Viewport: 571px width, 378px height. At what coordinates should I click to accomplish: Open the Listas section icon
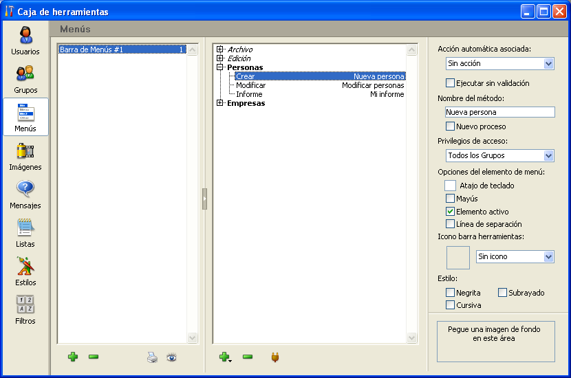pyautogui.click(x=25, y=232)
